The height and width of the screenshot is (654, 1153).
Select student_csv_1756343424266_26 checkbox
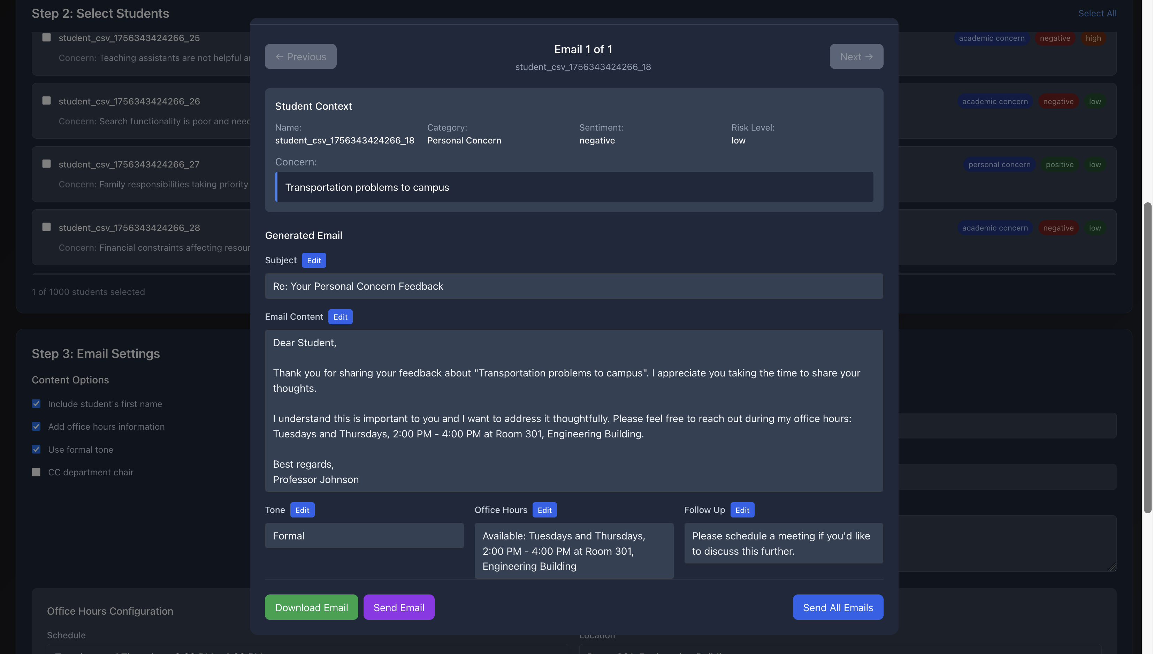point(46,101)
